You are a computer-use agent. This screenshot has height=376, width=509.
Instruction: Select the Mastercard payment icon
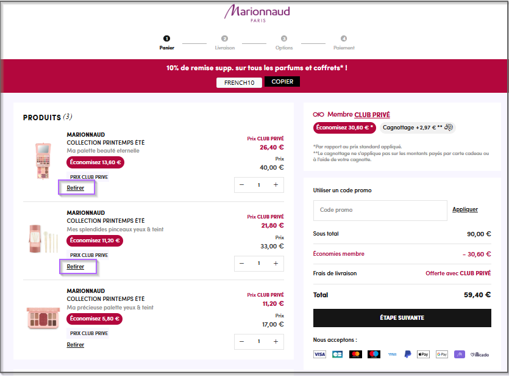pyautogui.click(x=355, y=354)
